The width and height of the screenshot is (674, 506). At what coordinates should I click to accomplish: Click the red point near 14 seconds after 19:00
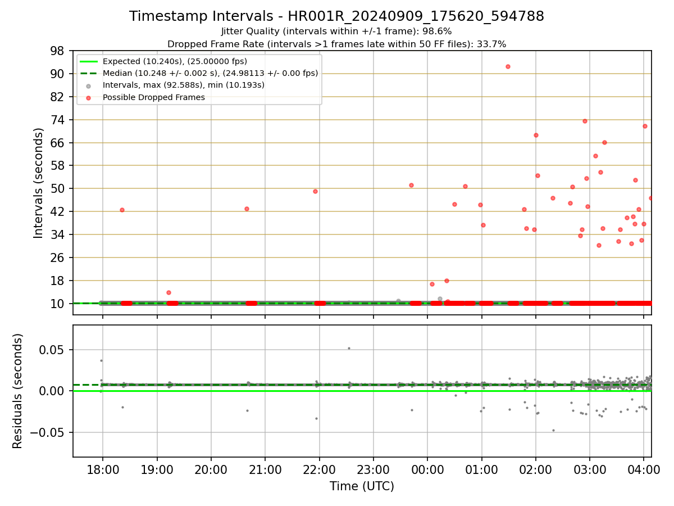(x=168, y=292)
